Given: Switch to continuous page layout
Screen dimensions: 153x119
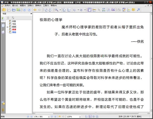Looking at the screenshot, I should (x=90, y=116).
